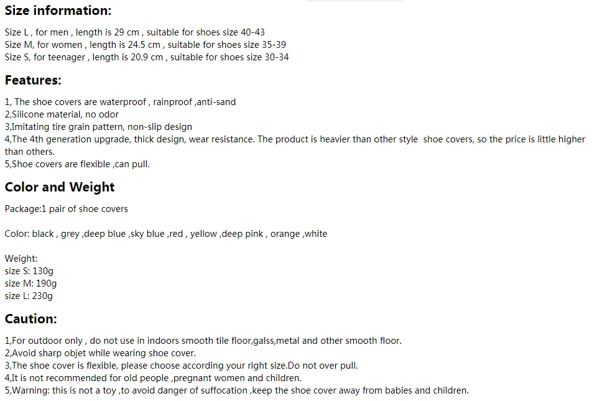
Task: Click the 'Size information:' heading
Action: [58, 11]
